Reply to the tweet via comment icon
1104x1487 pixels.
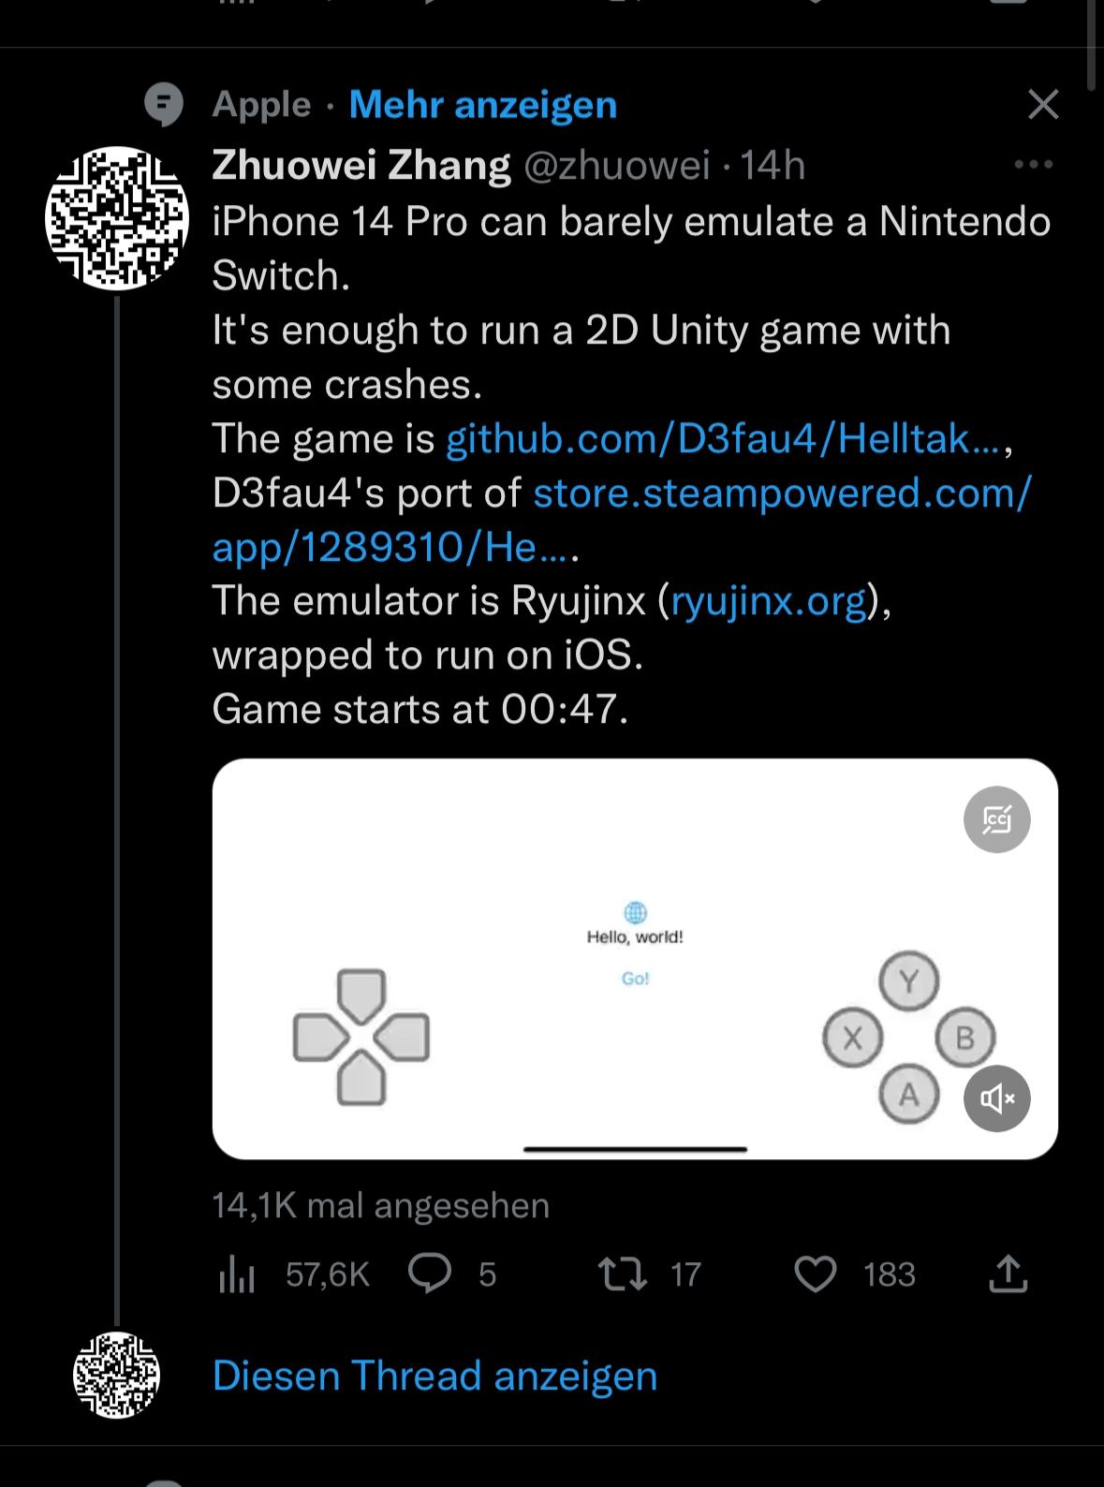coord(431,1274)
